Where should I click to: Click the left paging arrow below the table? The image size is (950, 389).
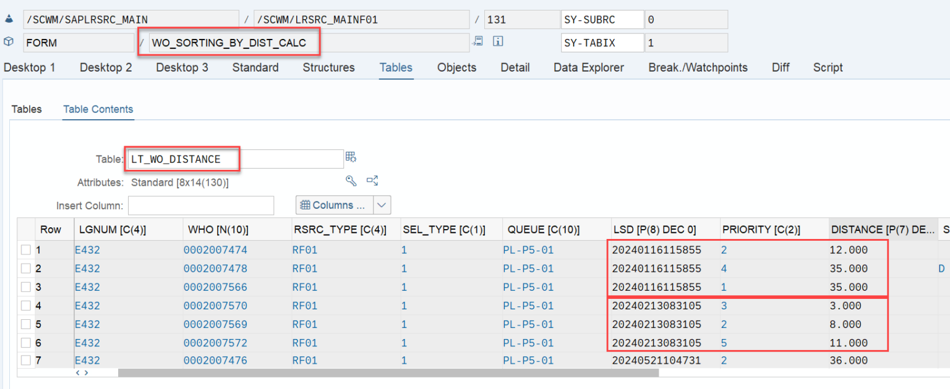[x=77, y=373]
